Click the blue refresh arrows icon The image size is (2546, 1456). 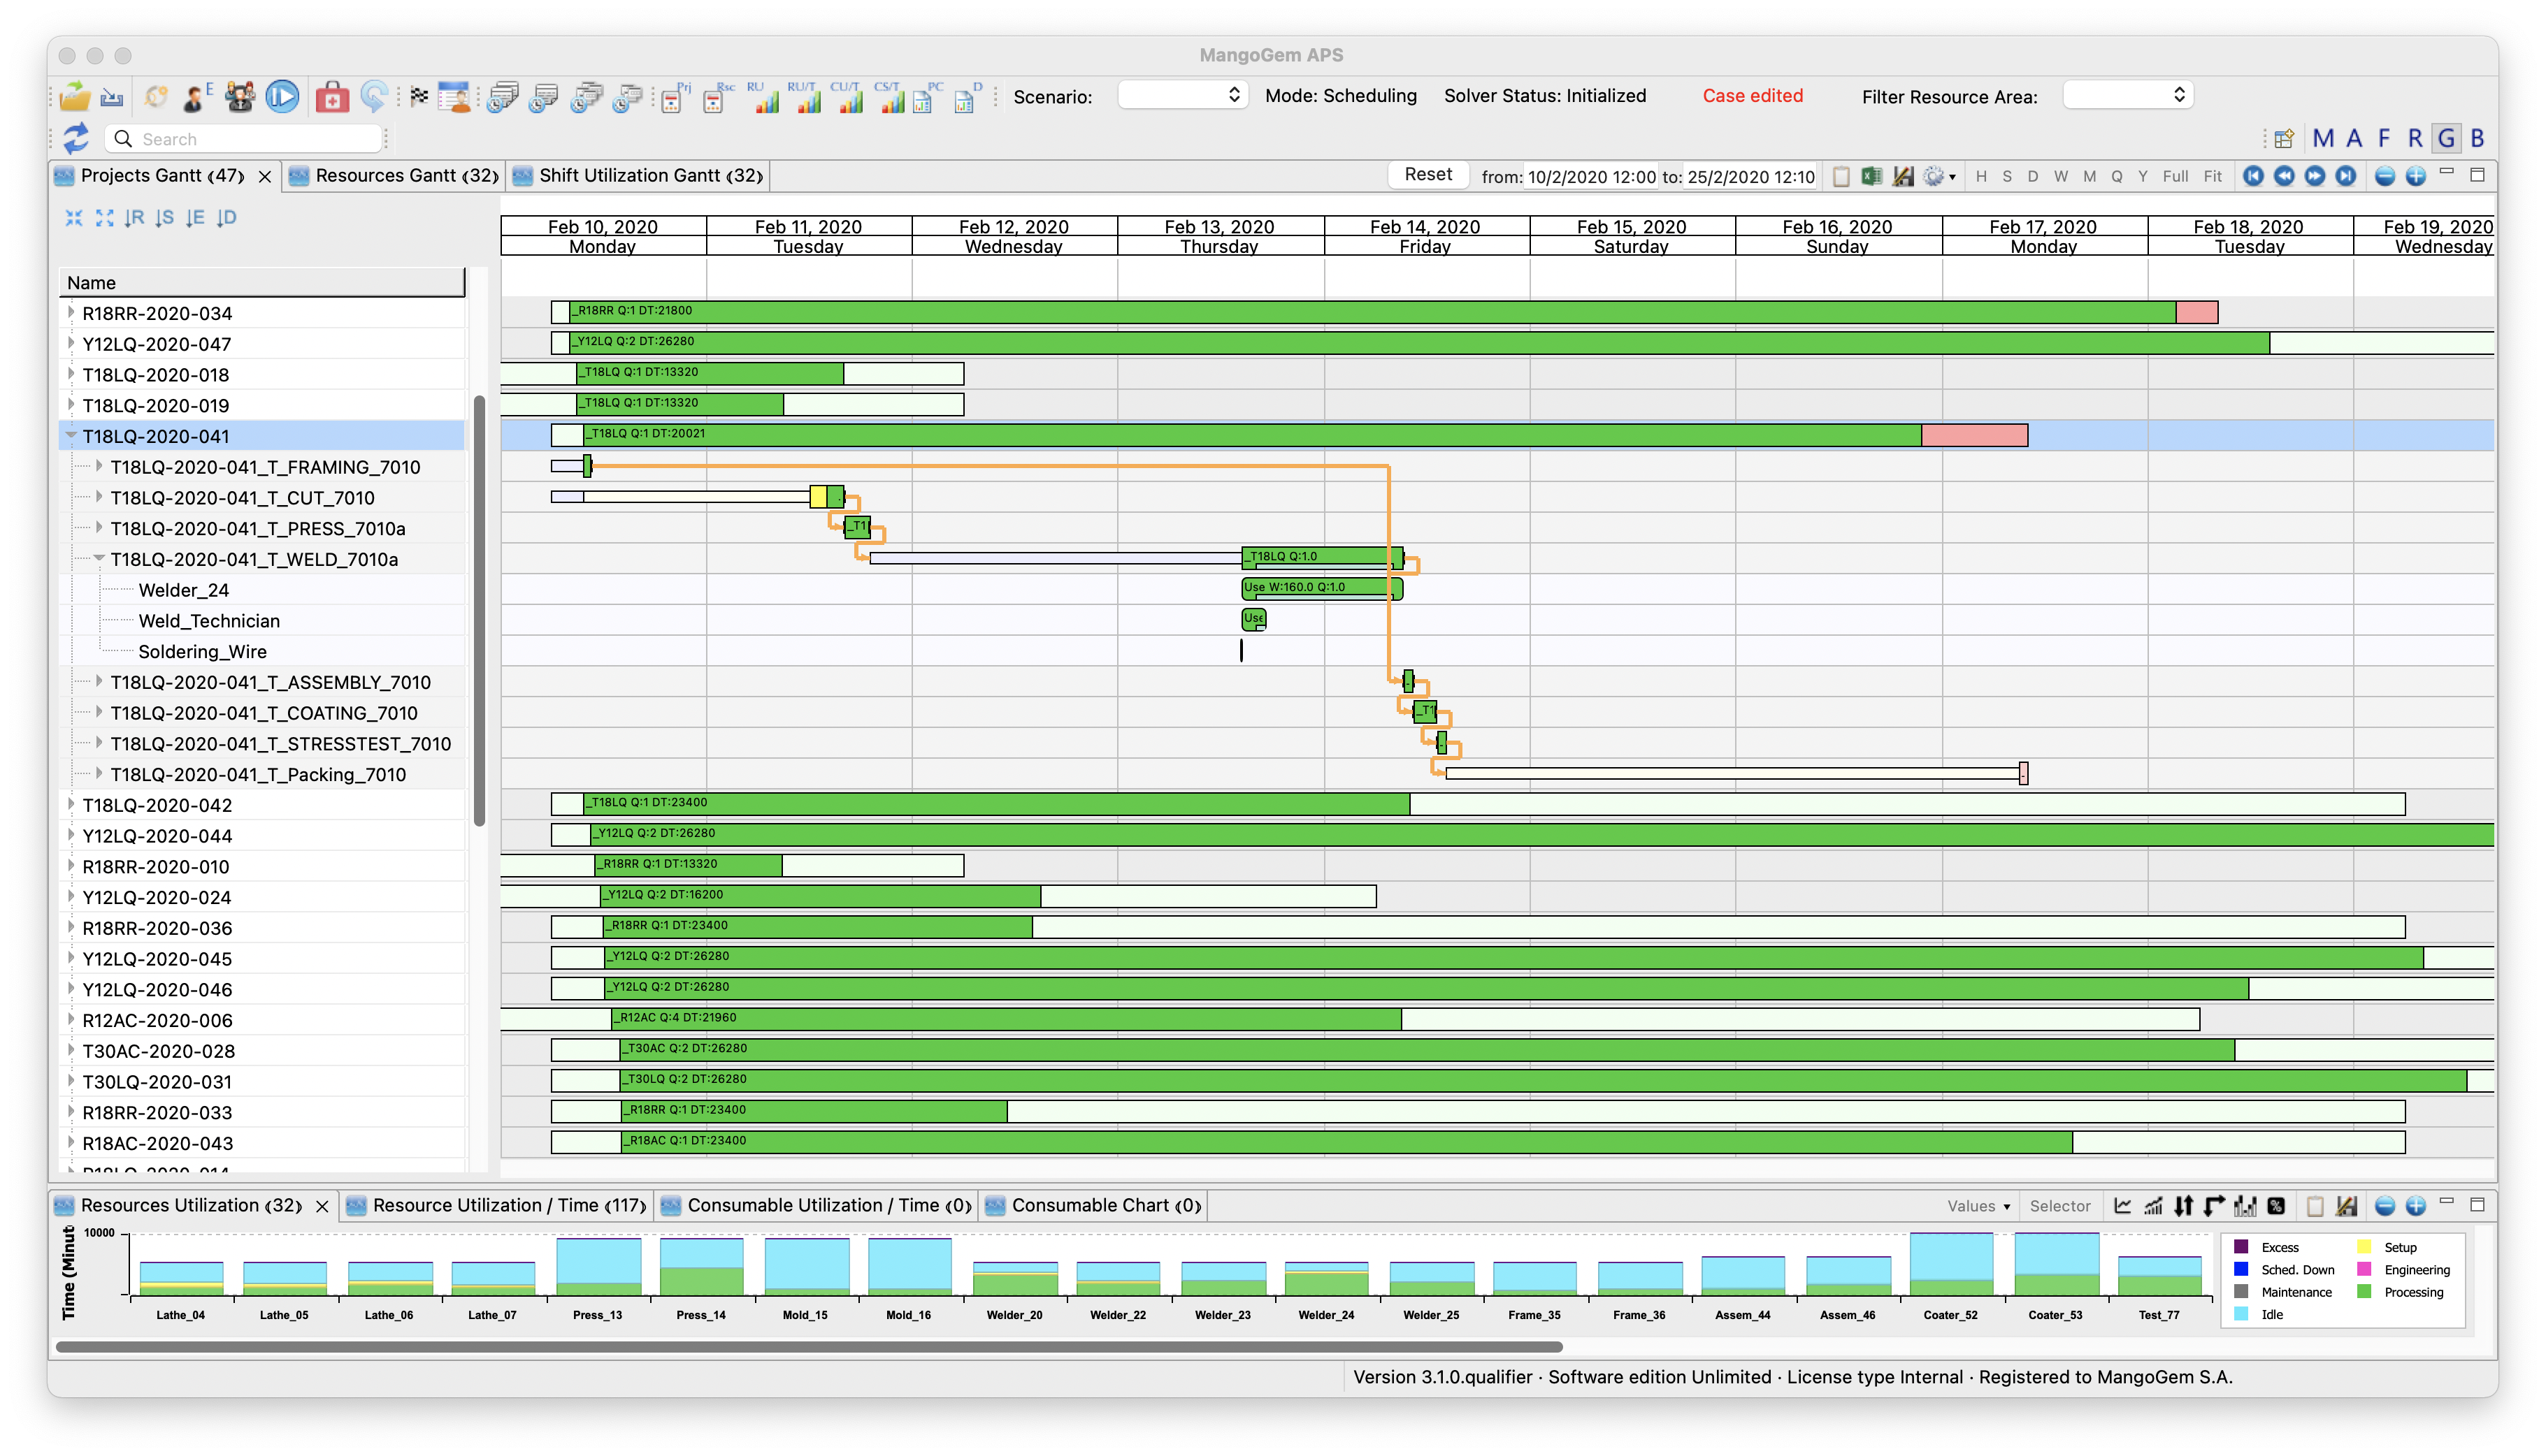coord(76,138)
